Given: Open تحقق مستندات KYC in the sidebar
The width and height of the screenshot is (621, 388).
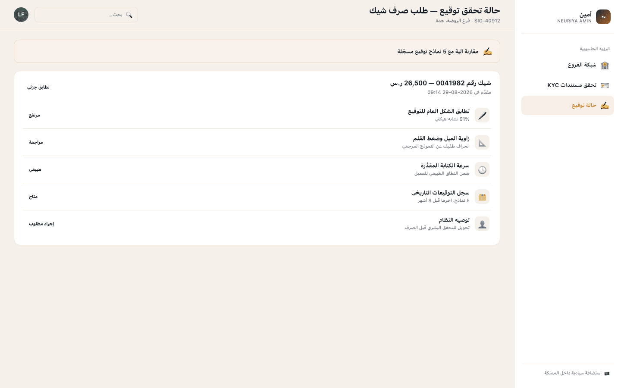Looking at the screenshot, I should point(568,85).
